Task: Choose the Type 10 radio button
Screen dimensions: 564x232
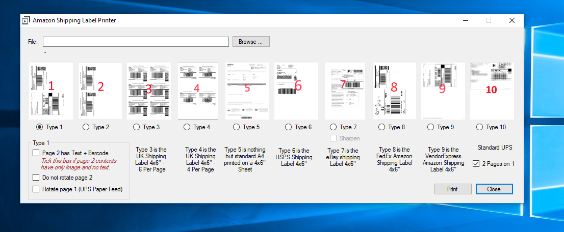Action: 479,127
